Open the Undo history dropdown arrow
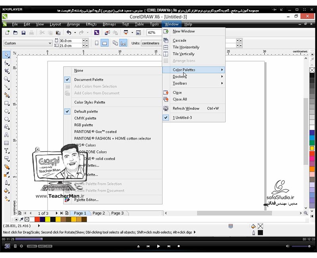317x258 pixels. click(x=75, y=33)
